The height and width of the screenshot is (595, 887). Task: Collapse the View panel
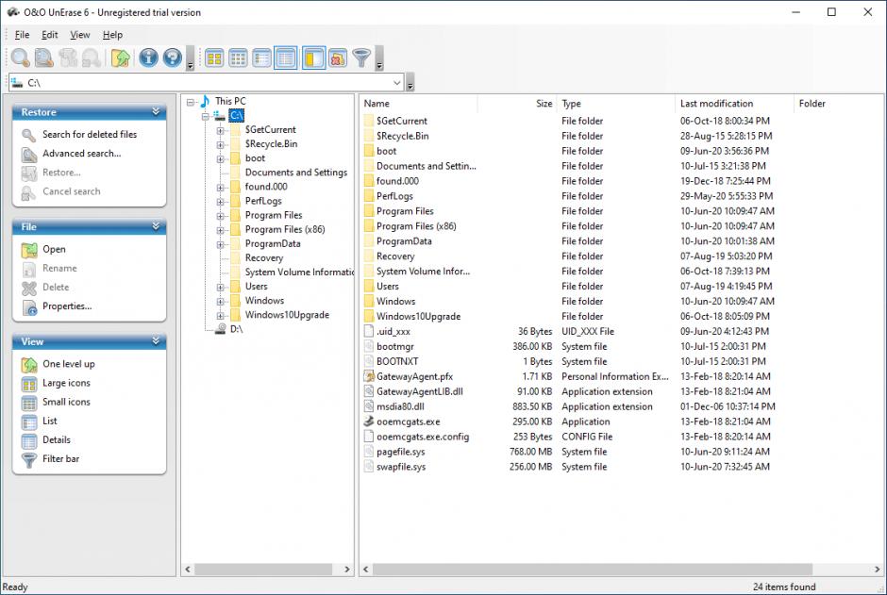pos(156,341)
